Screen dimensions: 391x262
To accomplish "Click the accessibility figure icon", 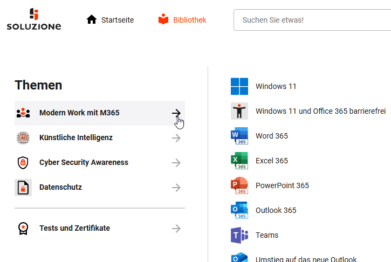I will [239, 111].
